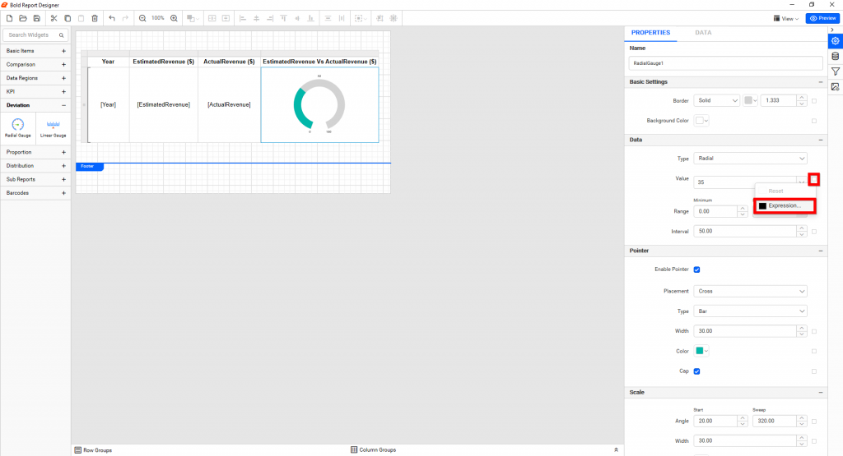Open the Properties gear panel icon
The image size is (843, 456).
tap(835, 41)
